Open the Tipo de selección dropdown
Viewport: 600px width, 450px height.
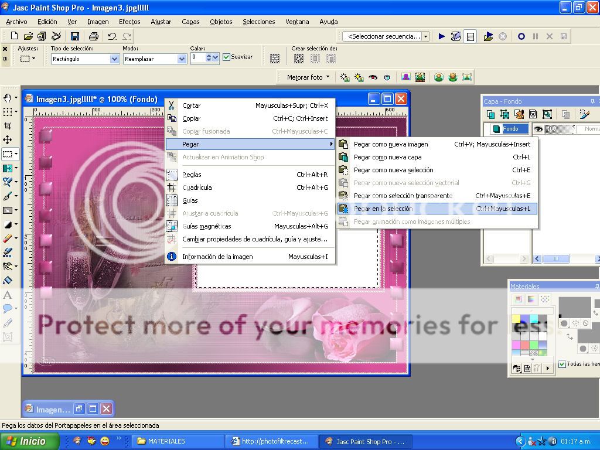pos(114,59)
